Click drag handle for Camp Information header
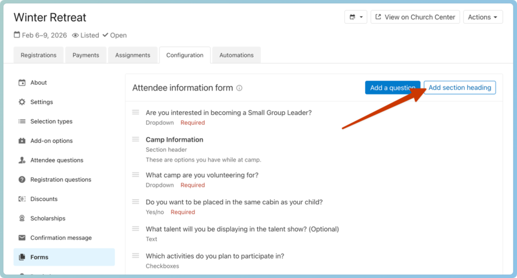This screenshot has height=278, width=517. pos(136,140)
